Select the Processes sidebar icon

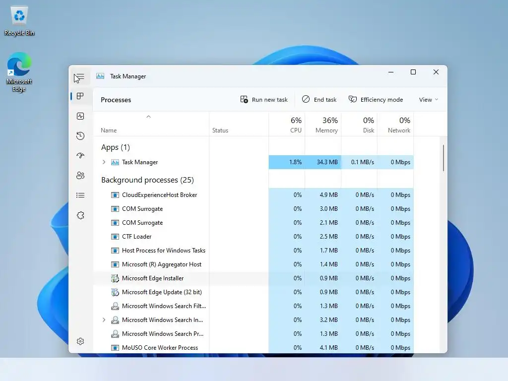tap(80, 96)
